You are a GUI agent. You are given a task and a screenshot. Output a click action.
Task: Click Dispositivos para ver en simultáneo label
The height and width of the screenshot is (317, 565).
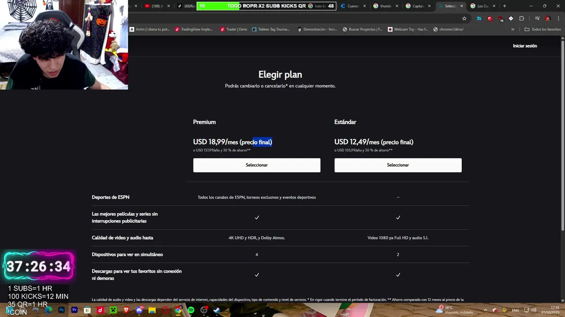127,254
